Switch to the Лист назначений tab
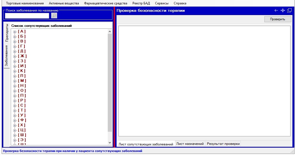 point(190,144)
